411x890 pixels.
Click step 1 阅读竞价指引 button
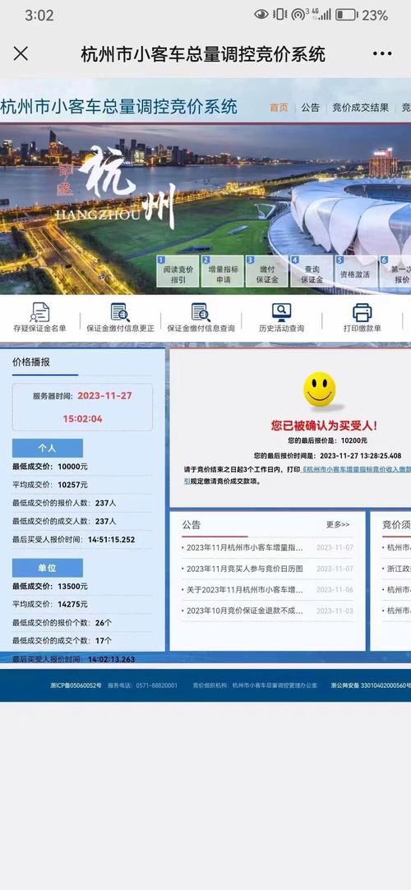178,272
